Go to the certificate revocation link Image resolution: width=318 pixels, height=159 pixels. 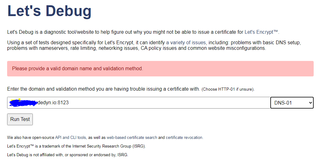[x=184, y=138]
